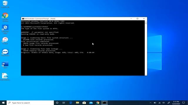This screenshot has width=188, height=105.
Task: Show hidden system tray icons
Action: tap(150, 103)
